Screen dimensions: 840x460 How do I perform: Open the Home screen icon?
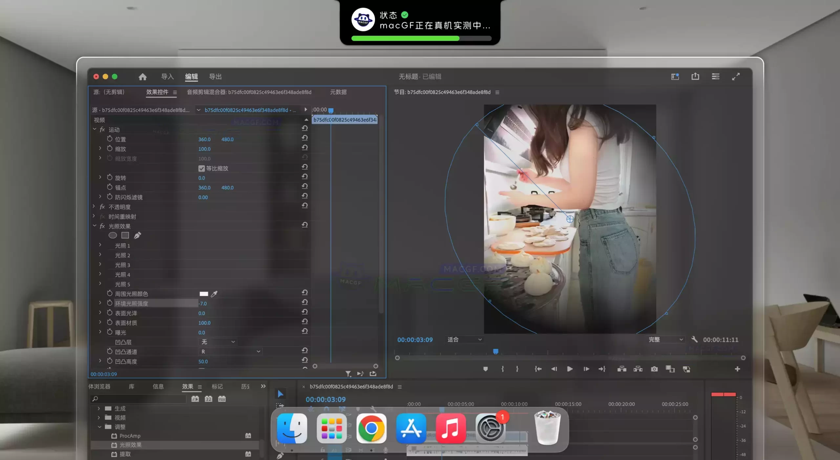click(142, 76)
